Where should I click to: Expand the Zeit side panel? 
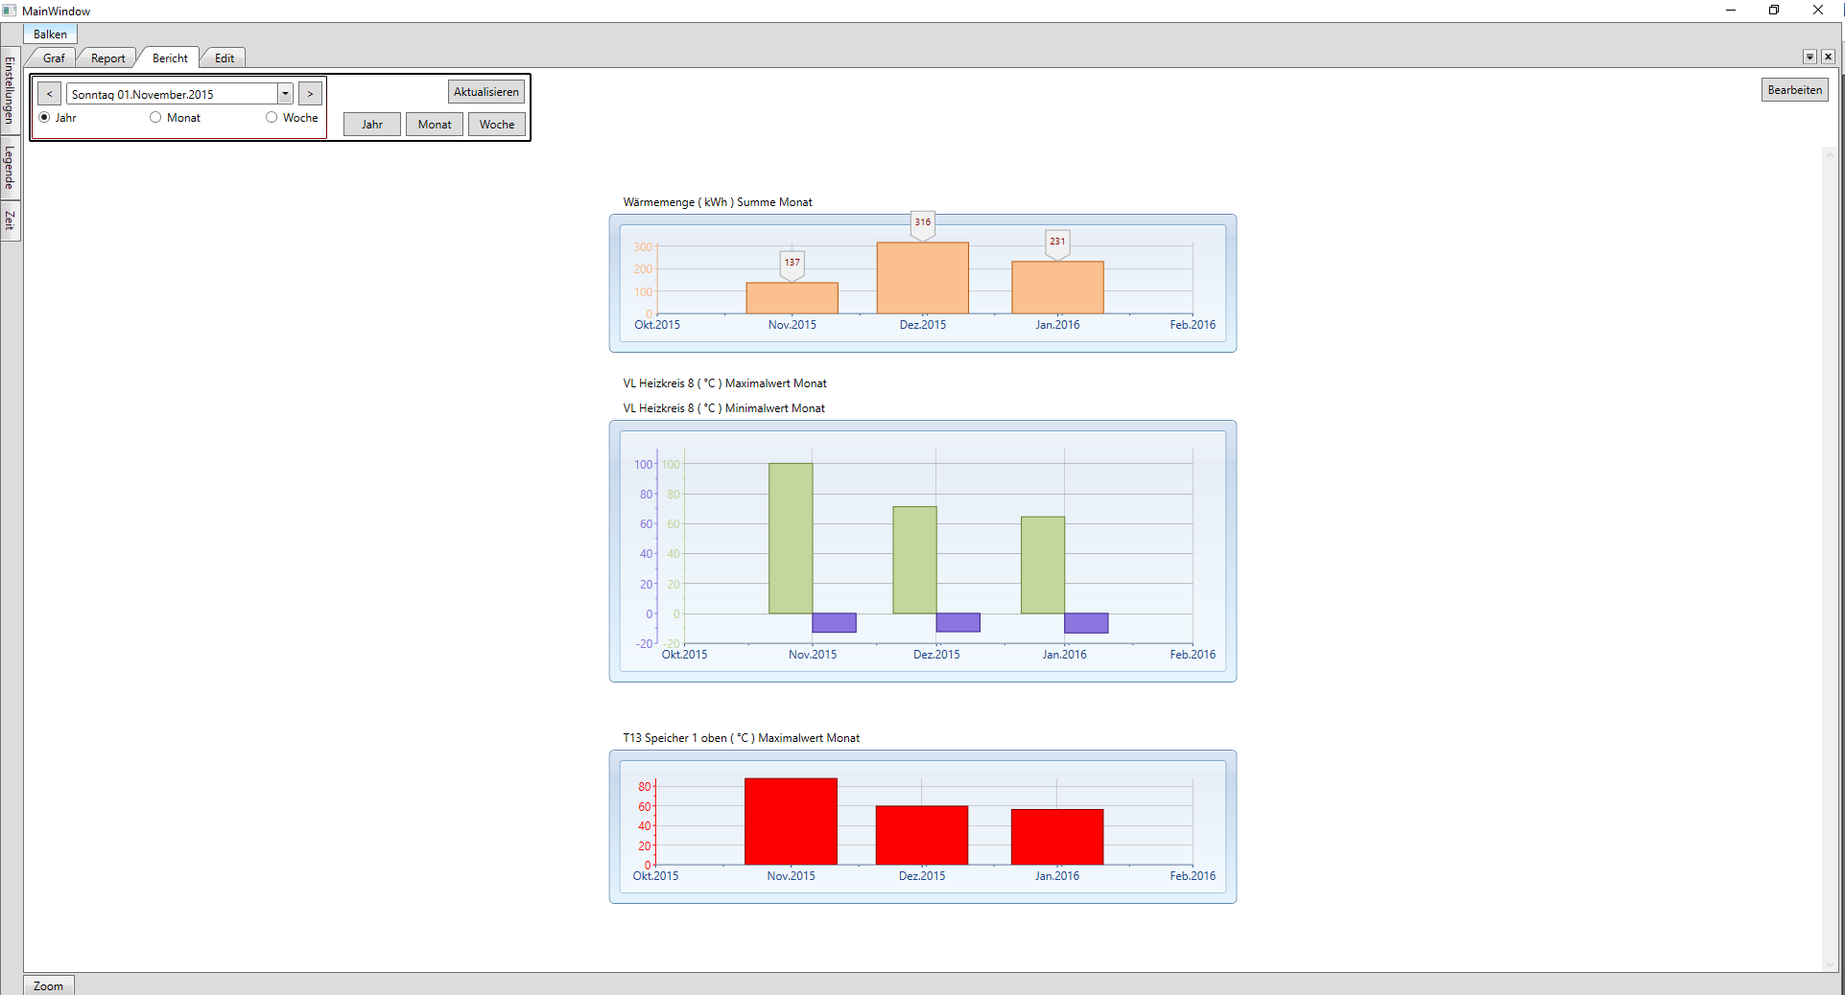pos(10,220)
